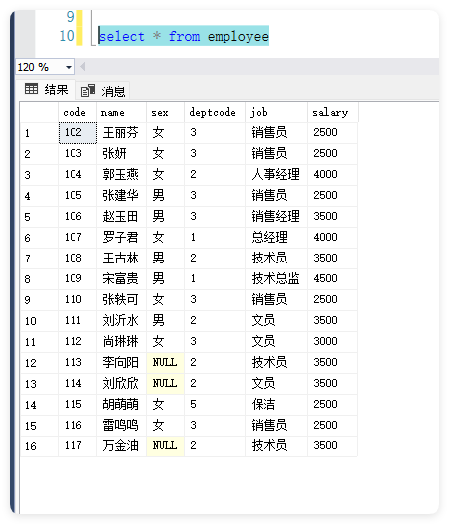Image resolution: width=449 pixels, height=524 pixels.
Task: Open the 120 % zoom dropdown
Action: coord(69,67)
